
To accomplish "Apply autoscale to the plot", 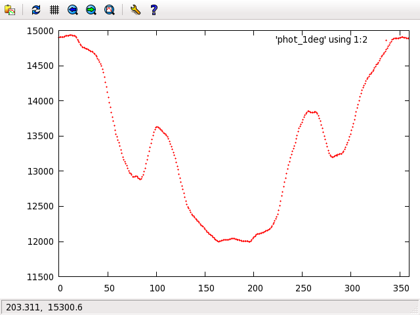I will pos(110,10).
